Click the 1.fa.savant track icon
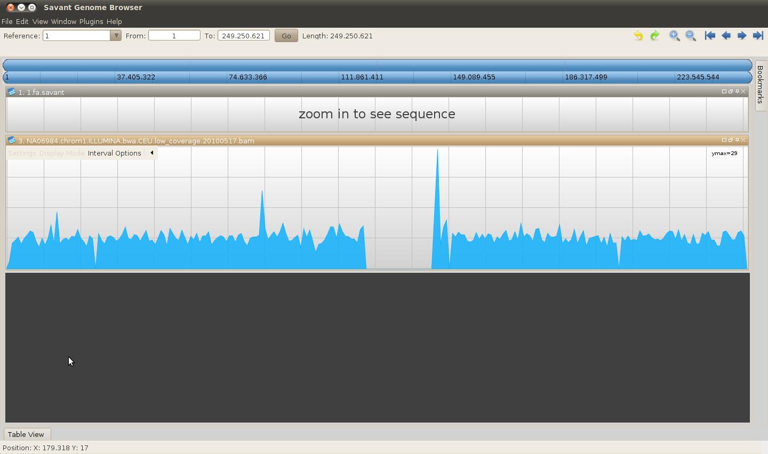 pos(12,92)
